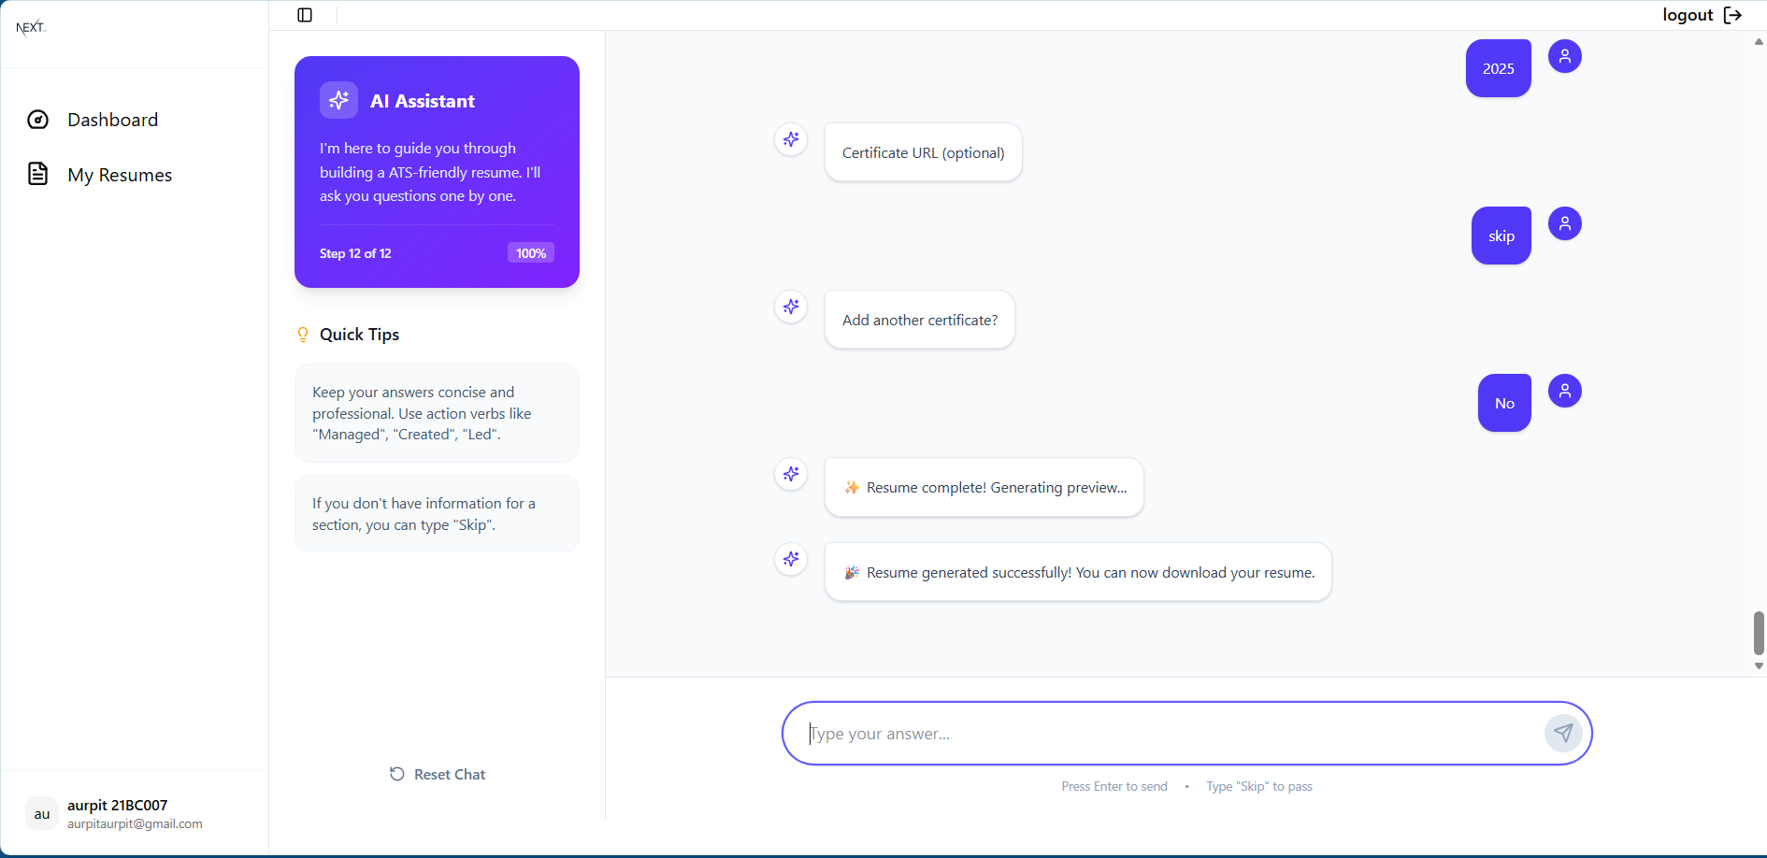Image resolution: width=1767 pixels, height=858 pixels.
Task: Click the AI Assistant sparkles icon
Action: point(338,100)
